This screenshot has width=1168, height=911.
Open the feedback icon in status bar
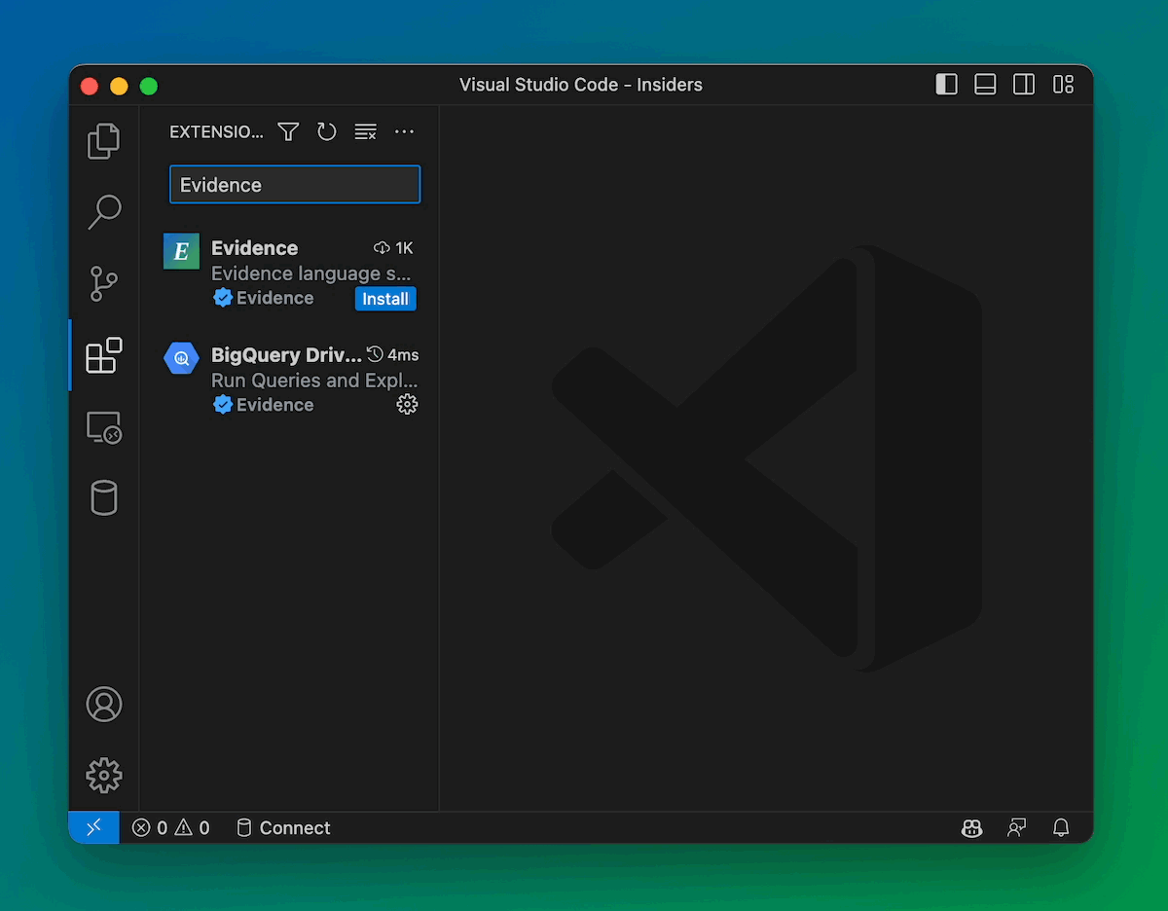tap(1016, 828)
